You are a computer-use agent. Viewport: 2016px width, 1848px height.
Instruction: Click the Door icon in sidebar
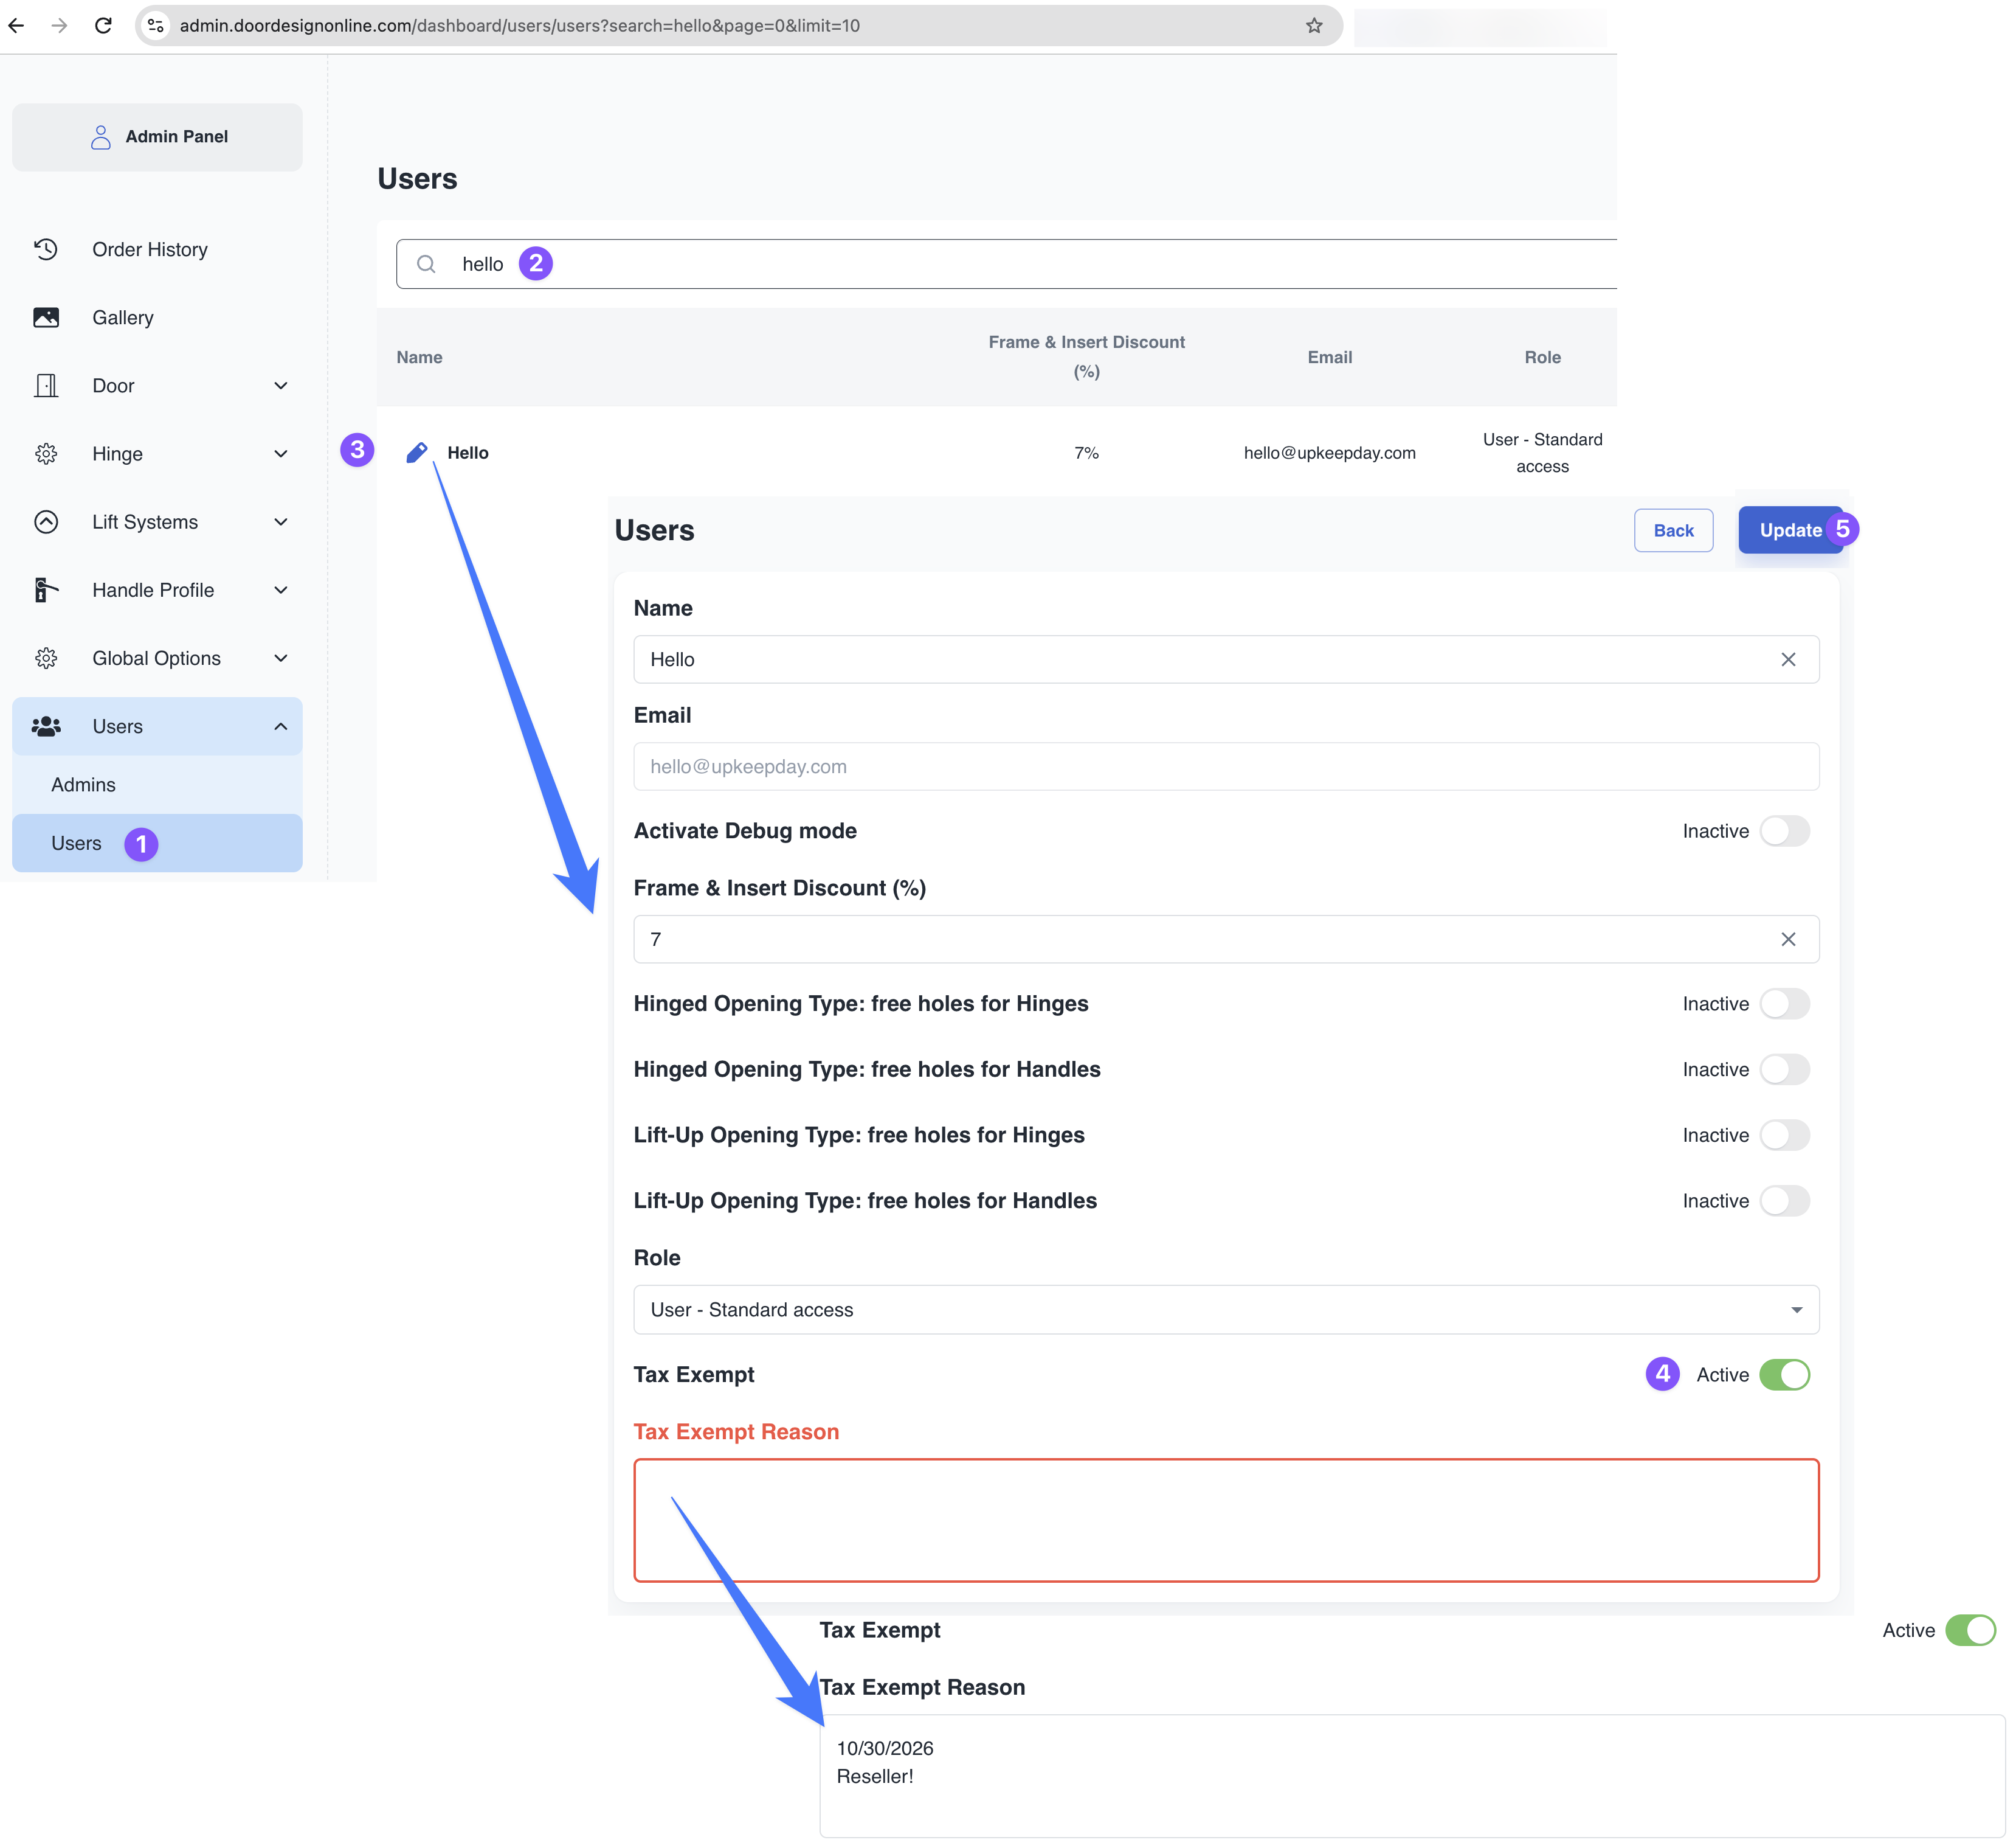[x=46, y=385]
